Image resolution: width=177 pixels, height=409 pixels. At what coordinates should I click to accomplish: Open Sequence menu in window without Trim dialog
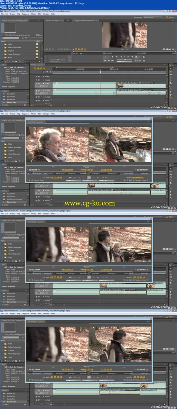pyautogui.click(x=26, y=14)
